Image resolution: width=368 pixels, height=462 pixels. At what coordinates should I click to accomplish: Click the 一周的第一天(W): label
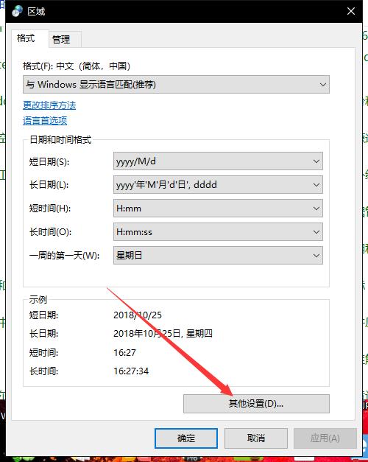(64, 256)
